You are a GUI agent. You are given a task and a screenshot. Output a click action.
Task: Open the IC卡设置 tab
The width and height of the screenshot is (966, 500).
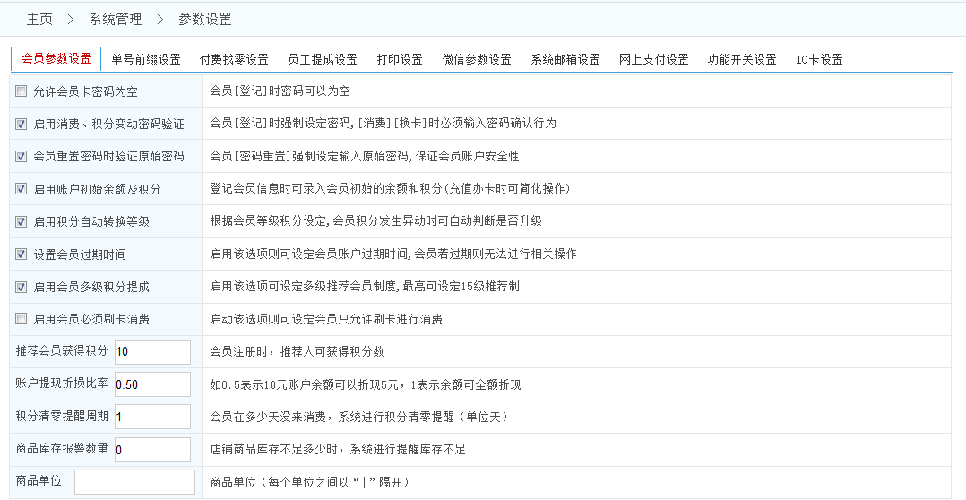(x=819, y=59)
